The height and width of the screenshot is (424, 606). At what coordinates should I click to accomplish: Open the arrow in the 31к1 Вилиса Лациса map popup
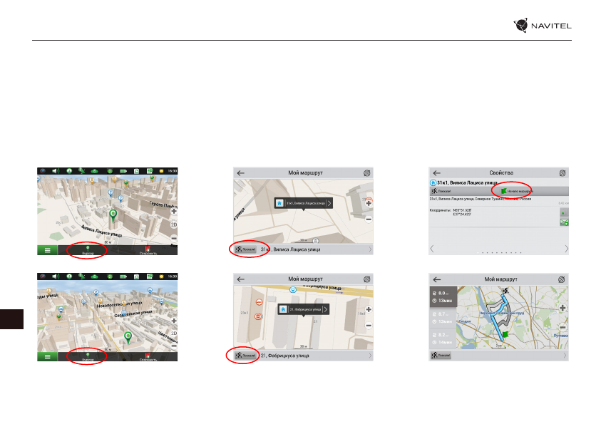(x=329, y=203)
